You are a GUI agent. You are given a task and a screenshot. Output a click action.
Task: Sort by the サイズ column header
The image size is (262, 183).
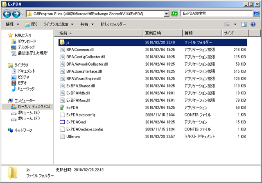tap(235, 33)
